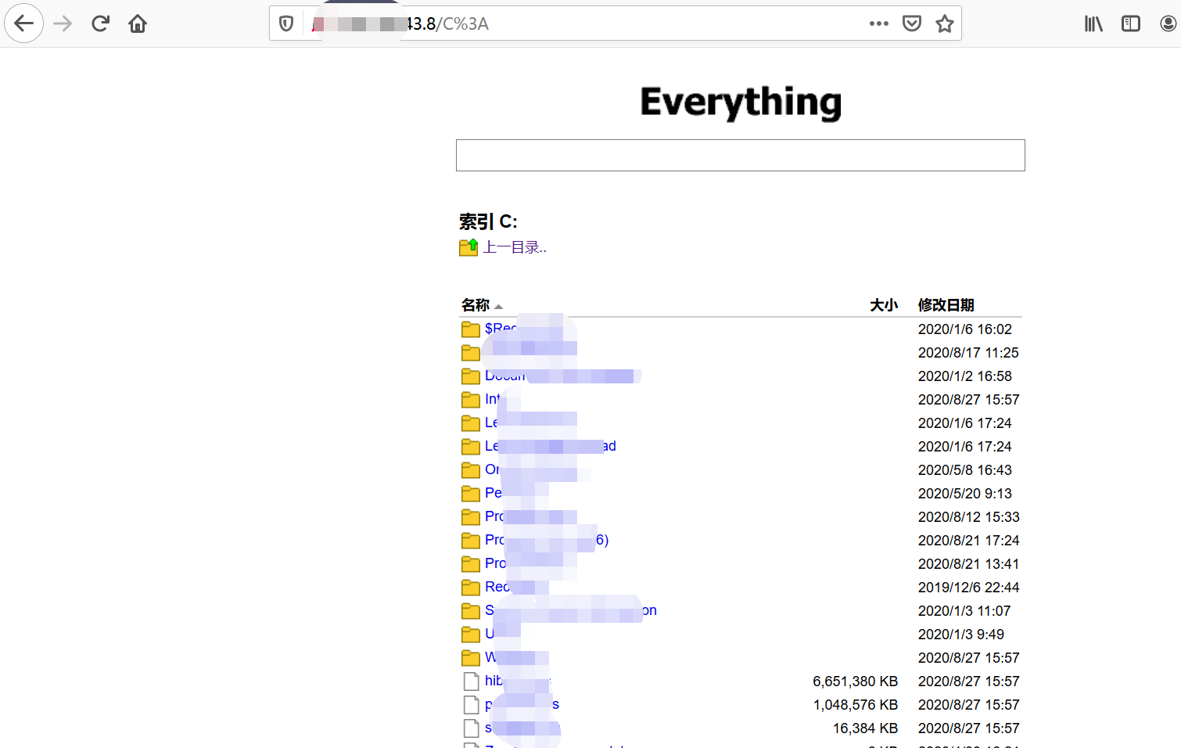Click the folder icon dated 2020/8/12 15:33
Viewport: 1181px width, 748px height.
(x=471, y=516)
